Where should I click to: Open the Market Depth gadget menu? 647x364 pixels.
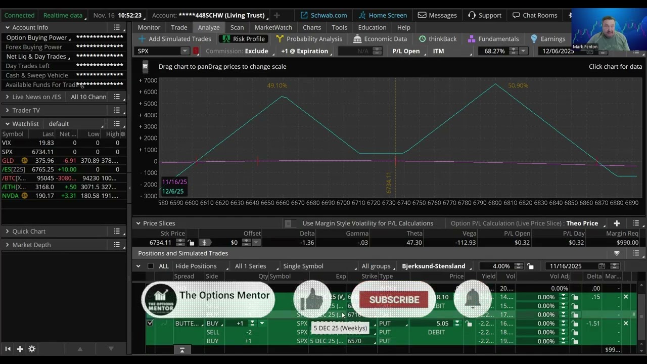coord(117,245)
